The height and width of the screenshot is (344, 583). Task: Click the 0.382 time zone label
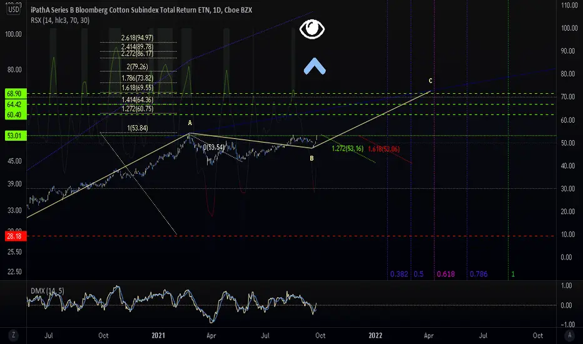[399, 274]
